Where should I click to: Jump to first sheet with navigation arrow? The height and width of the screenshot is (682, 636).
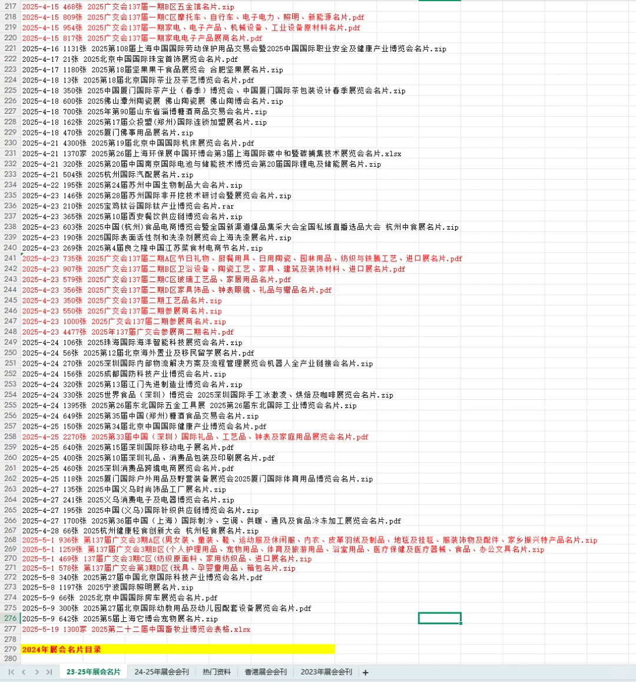tap(11, 672)
